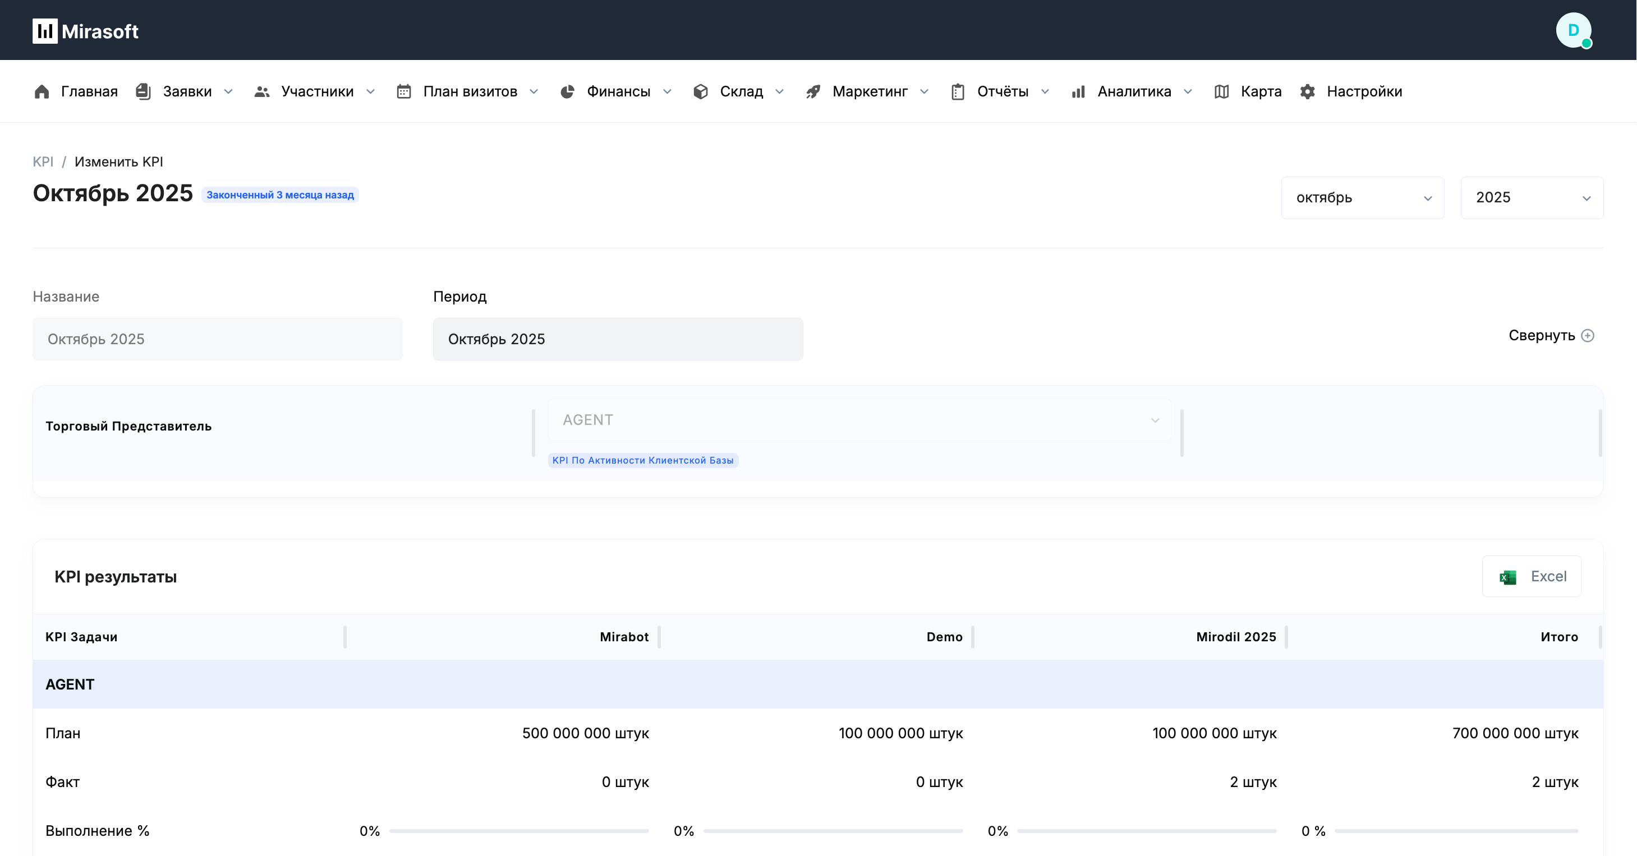Click the bar chart Аналитика icon
This screenshot has width=1637, height=856.
[x=1078, y=91]
